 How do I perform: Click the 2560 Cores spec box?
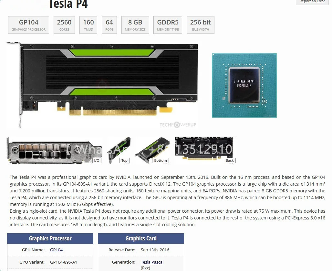(x=64, y=25)
